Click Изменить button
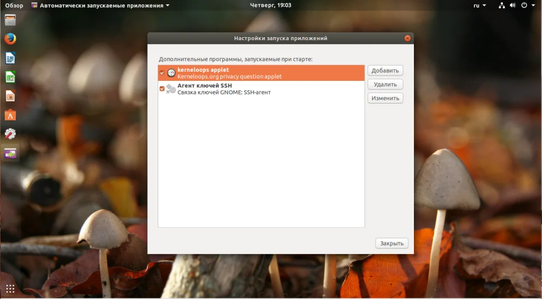Screen dimensions: 542x299 [x=385, y=98]
